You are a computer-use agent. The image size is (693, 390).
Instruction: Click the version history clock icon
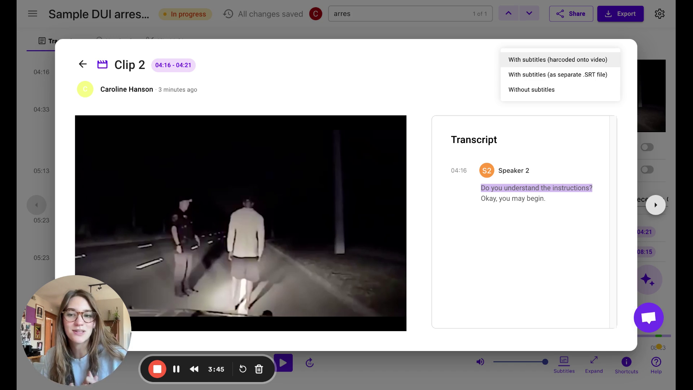click(228, 14)
